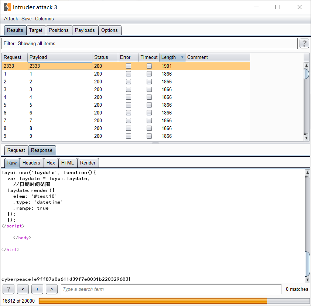Select the row for request 2

[x=126, y=82]
